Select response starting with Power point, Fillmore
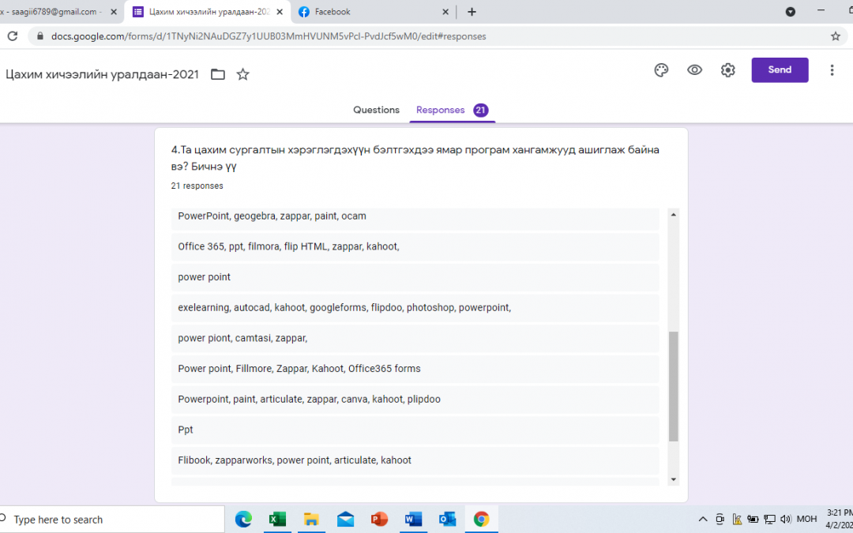Screen dimensions: 853x533 pyautogui.click(x=415, y=369)
